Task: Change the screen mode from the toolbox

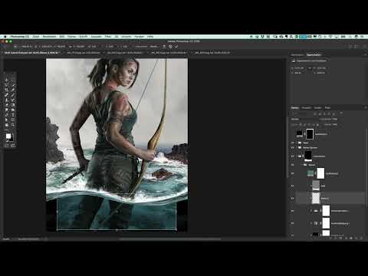Action: (x=13, y=146)
